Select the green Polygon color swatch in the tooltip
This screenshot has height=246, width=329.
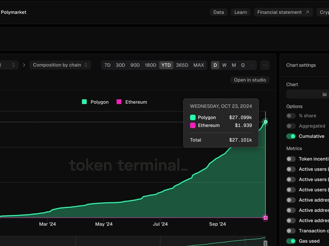193,117
